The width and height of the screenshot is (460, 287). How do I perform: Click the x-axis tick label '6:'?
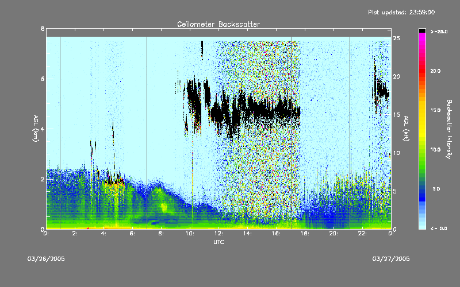(x=133, y=234)
